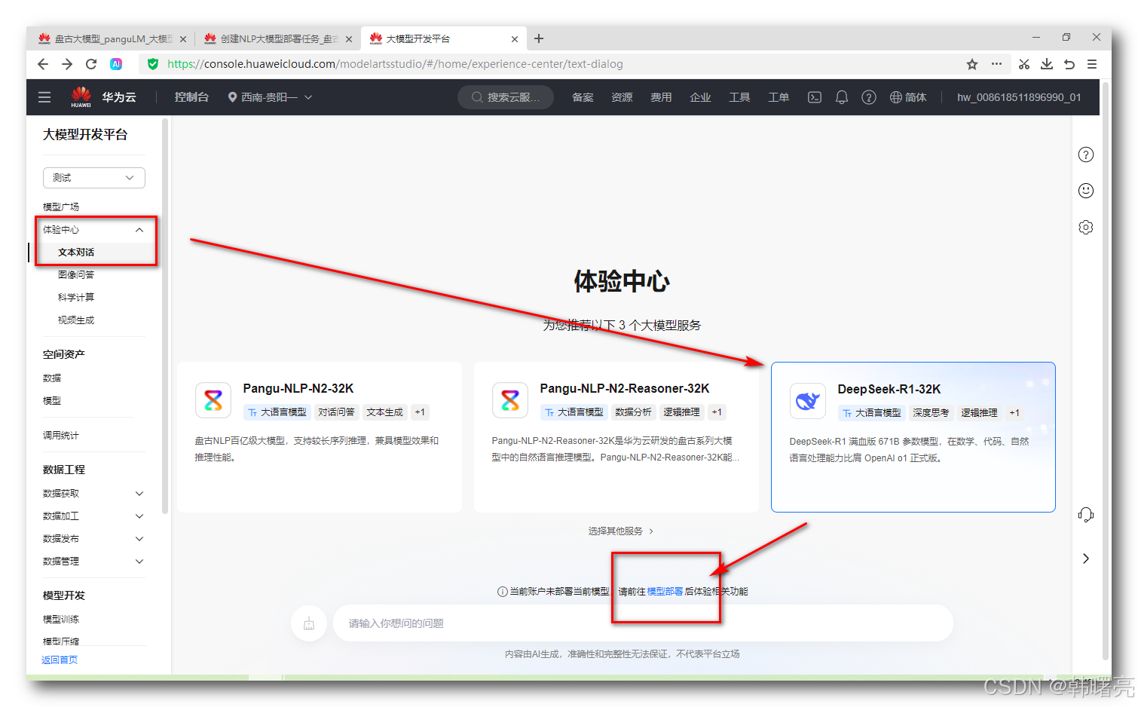Click account name hw_008618511896990_01
This screenshot has width=1138, height=707.
1019,97
